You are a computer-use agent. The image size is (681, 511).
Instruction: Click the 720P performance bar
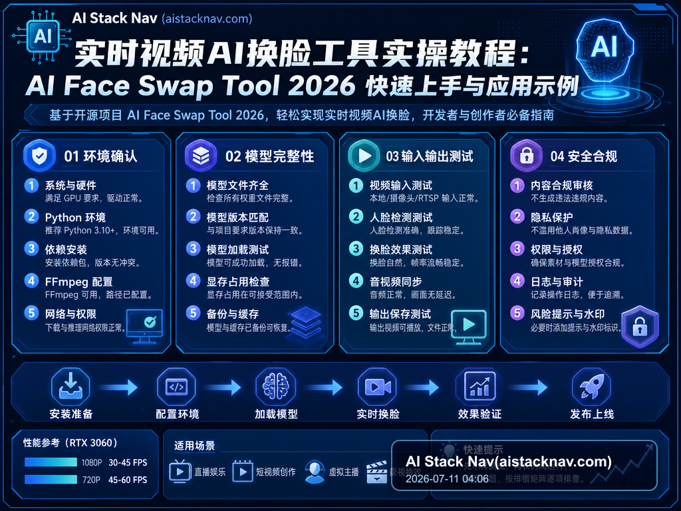pyautogui.click(x=51, y=480)
